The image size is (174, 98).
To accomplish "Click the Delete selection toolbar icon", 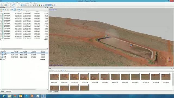I will click(x=28, y=5).
